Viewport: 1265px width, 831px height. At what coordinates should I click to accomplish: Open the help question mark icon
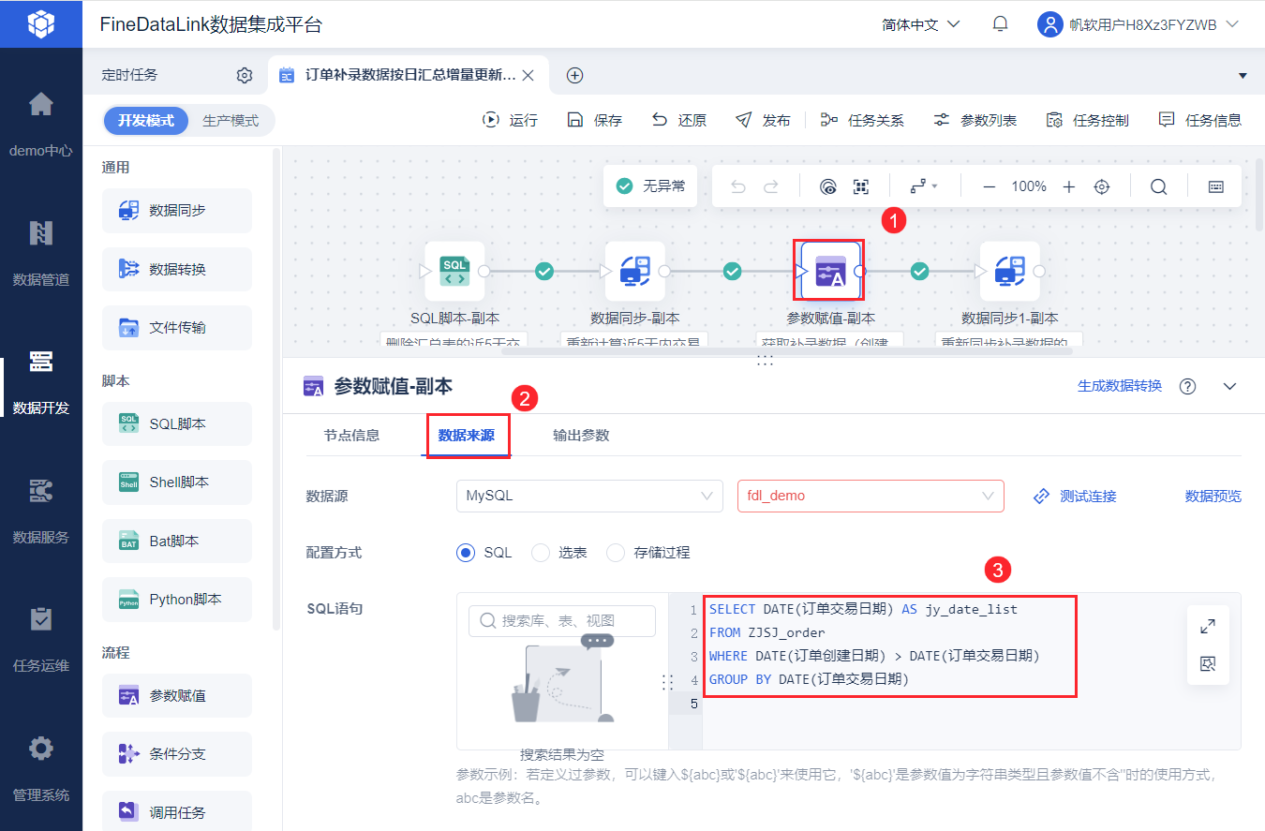(x=1188, y=386)
